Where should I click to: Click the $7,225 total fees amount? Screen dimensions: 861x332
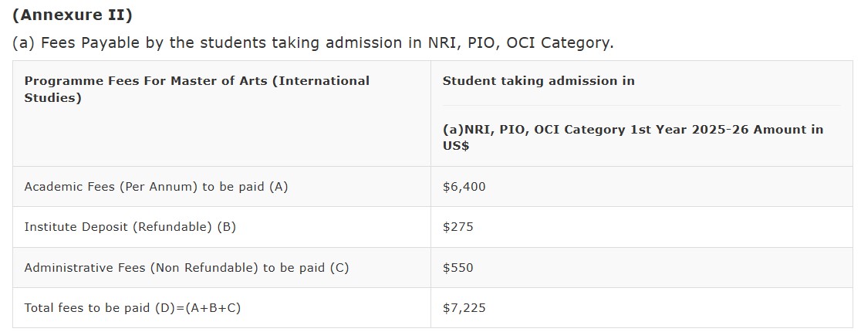[x=464, y=308]
